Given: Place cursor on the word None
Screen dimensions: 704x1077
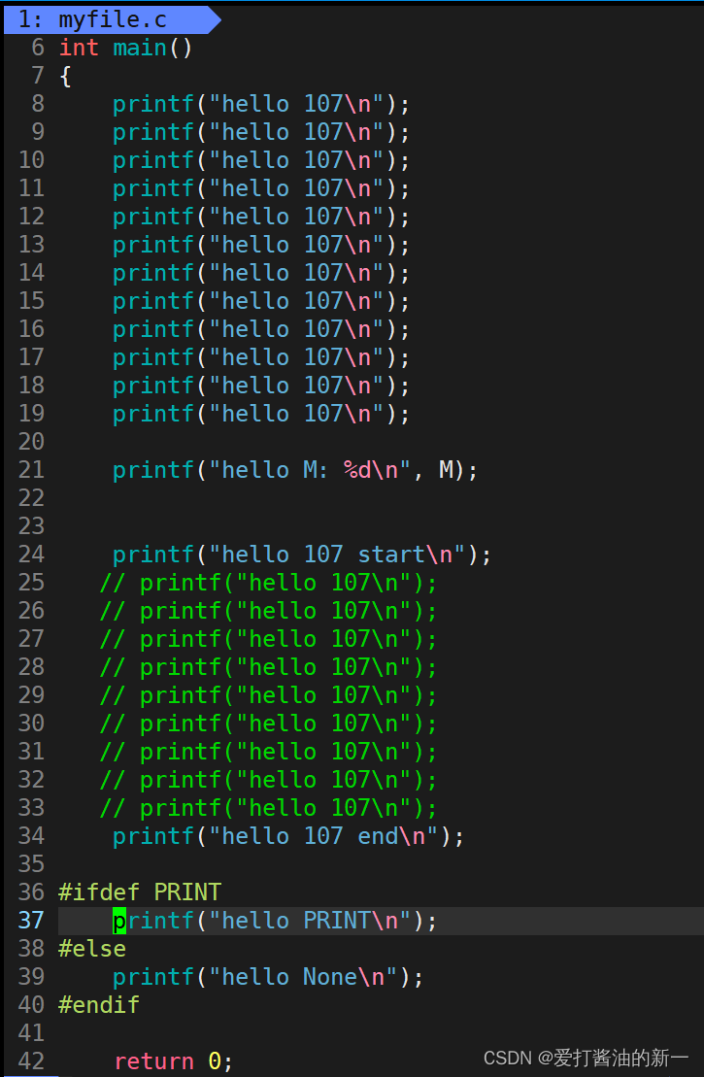Looking at the screenshot, I should point(330,977).
